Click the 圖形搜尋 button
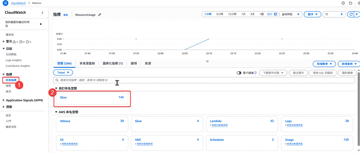Screen dimensions: 360x153 tap(347, 73)
